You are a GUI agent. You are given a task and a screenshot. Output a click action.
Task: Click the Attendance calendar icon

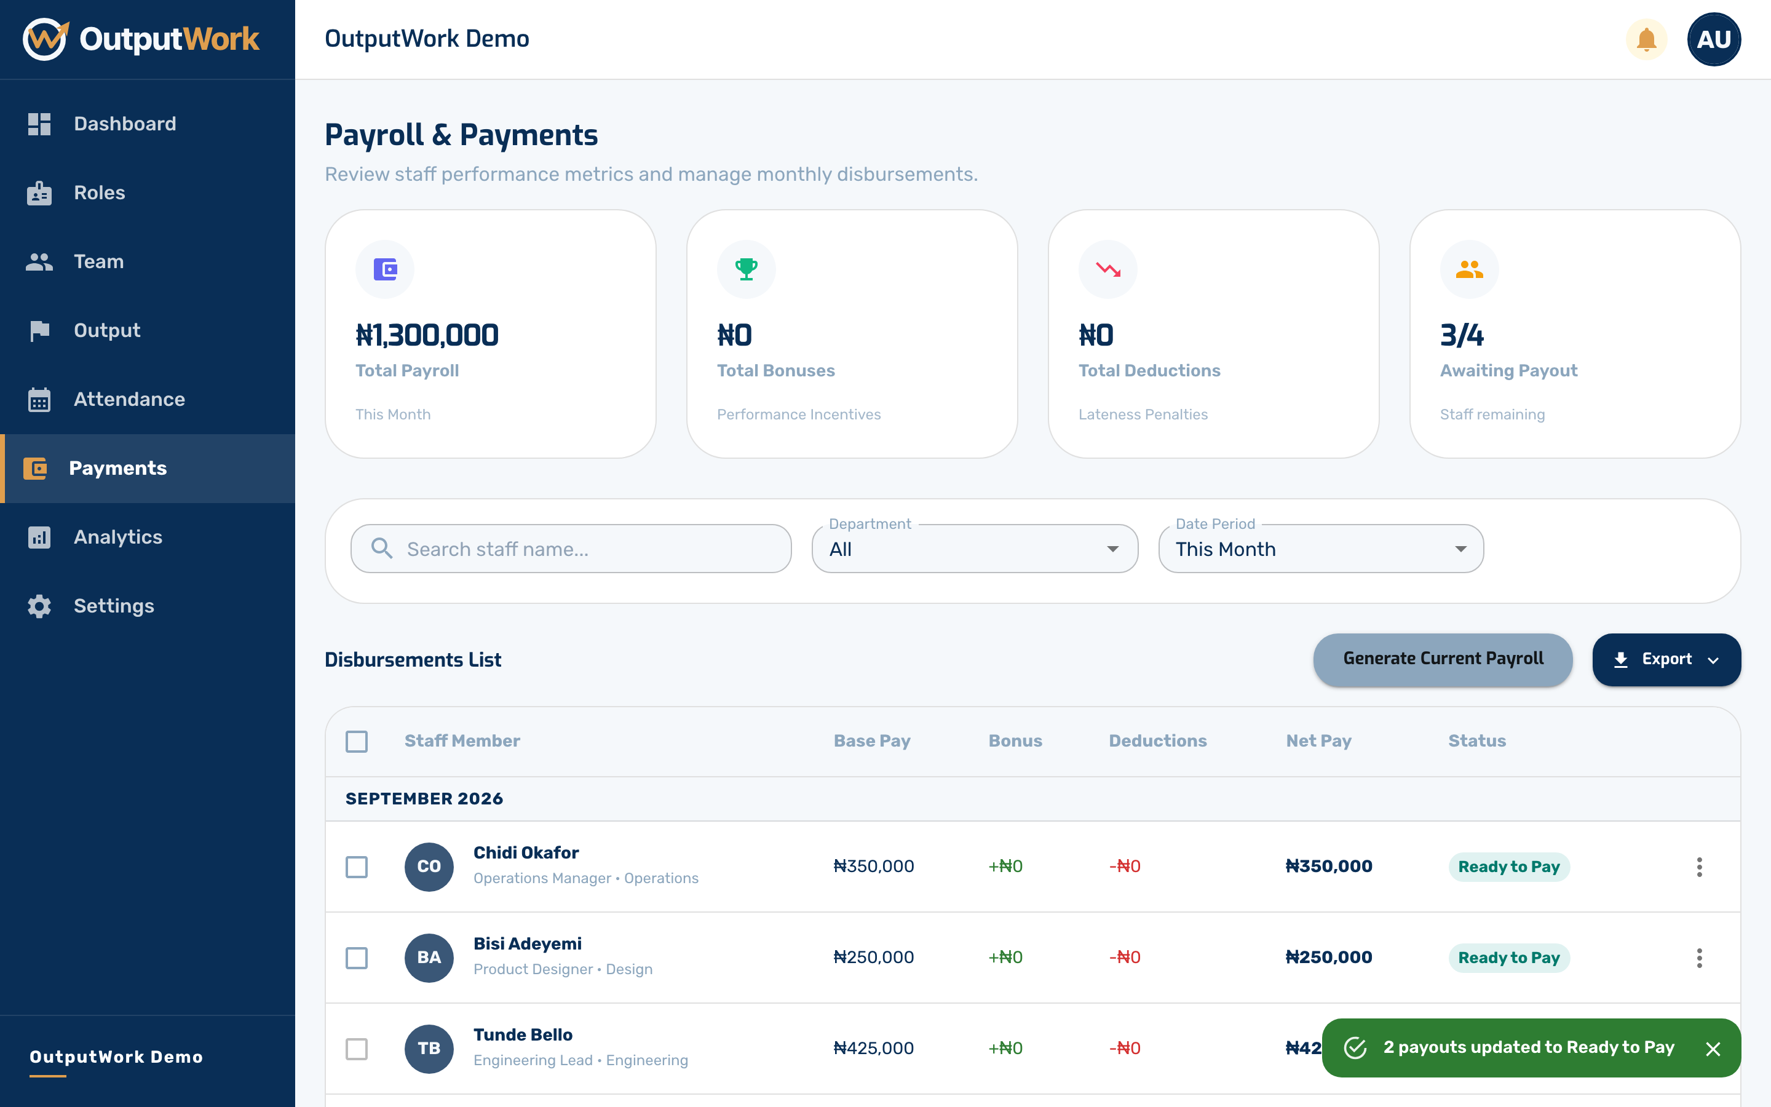pyautogui.click(x=39, y=399)
